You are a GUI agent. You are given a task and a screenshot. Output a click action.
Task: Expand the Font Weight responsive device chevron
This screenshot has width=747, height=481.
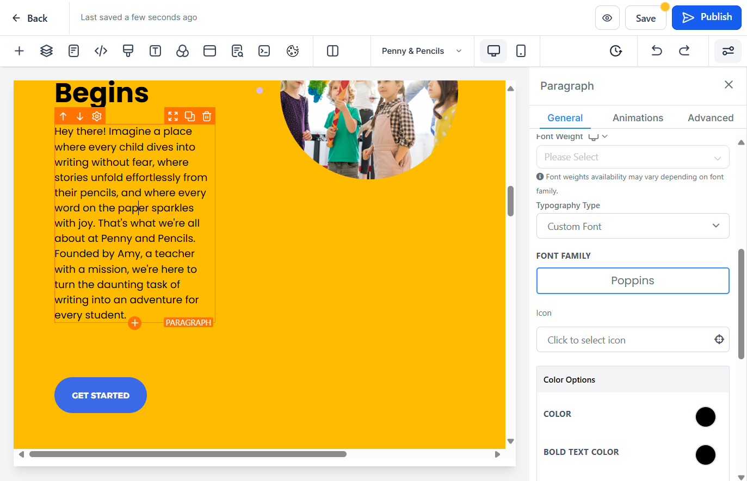[605, 136]
